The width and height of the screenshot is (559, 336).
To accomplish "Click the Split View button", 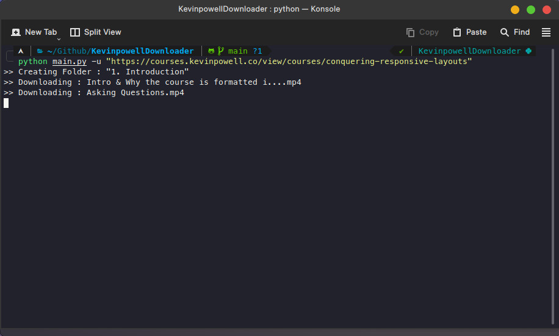I will (96, 32).
